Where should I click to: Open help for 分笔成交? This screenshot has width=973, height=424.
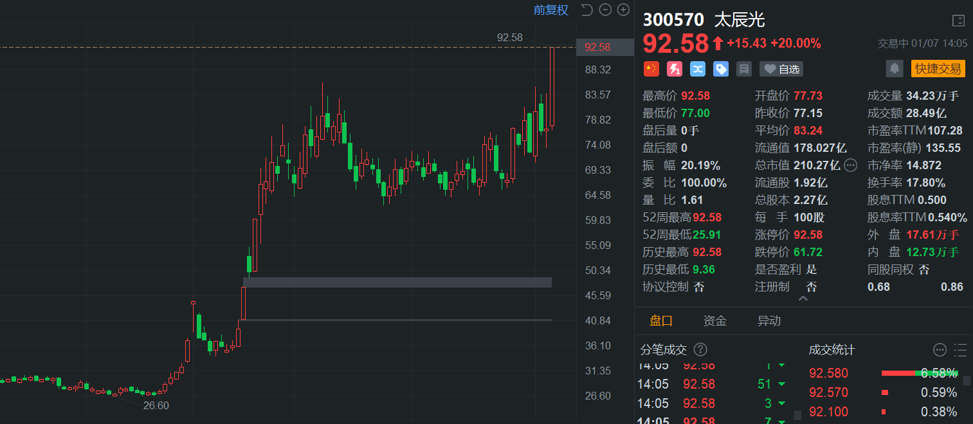tap(700, 349)
